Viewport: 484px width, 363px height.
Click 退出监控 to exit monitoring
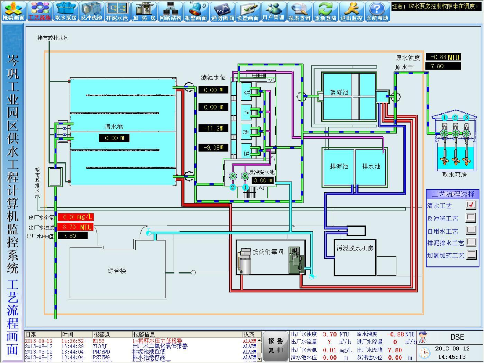point(351,11)
